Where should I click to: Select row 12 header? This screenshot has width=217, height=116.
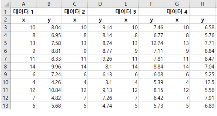point(6,98)
